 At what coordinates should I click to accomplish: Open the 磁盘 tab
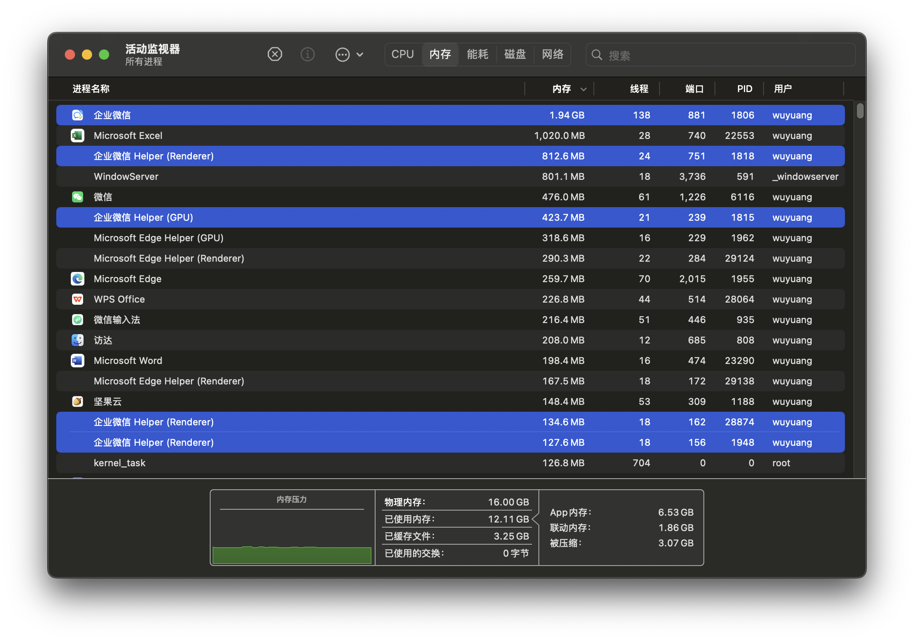[x=515, y=54]
